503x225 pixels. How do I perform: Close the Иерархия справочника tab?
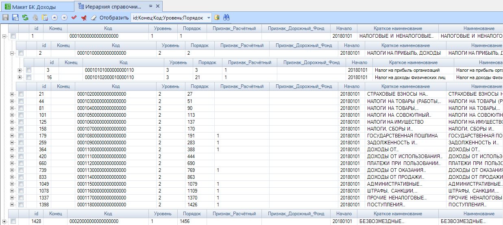158,6
